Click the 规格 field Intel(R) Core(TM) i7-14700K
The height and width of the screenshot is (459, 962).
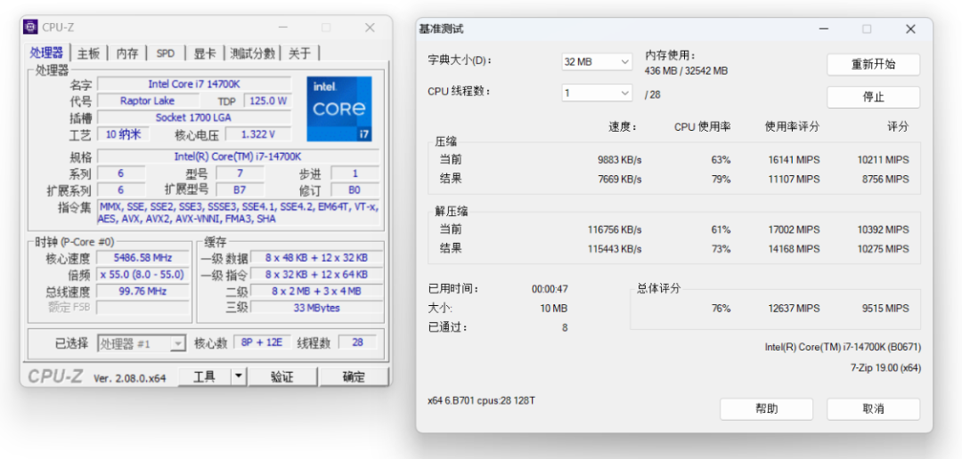coord(238,157)
